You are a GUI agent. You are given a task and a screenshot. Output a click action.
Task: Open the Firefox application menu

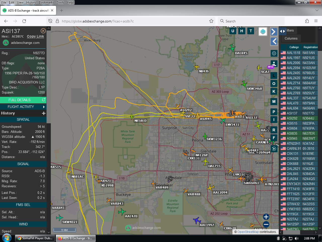pos(316,21)
